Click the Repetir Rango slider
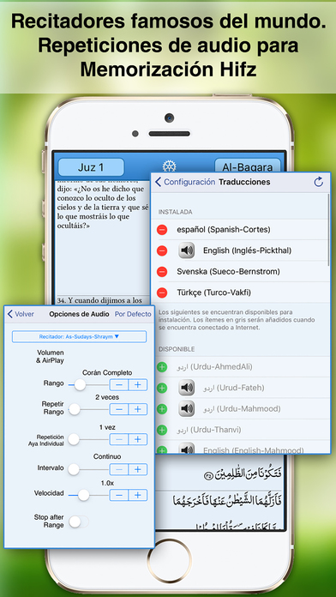 point(88,409)
